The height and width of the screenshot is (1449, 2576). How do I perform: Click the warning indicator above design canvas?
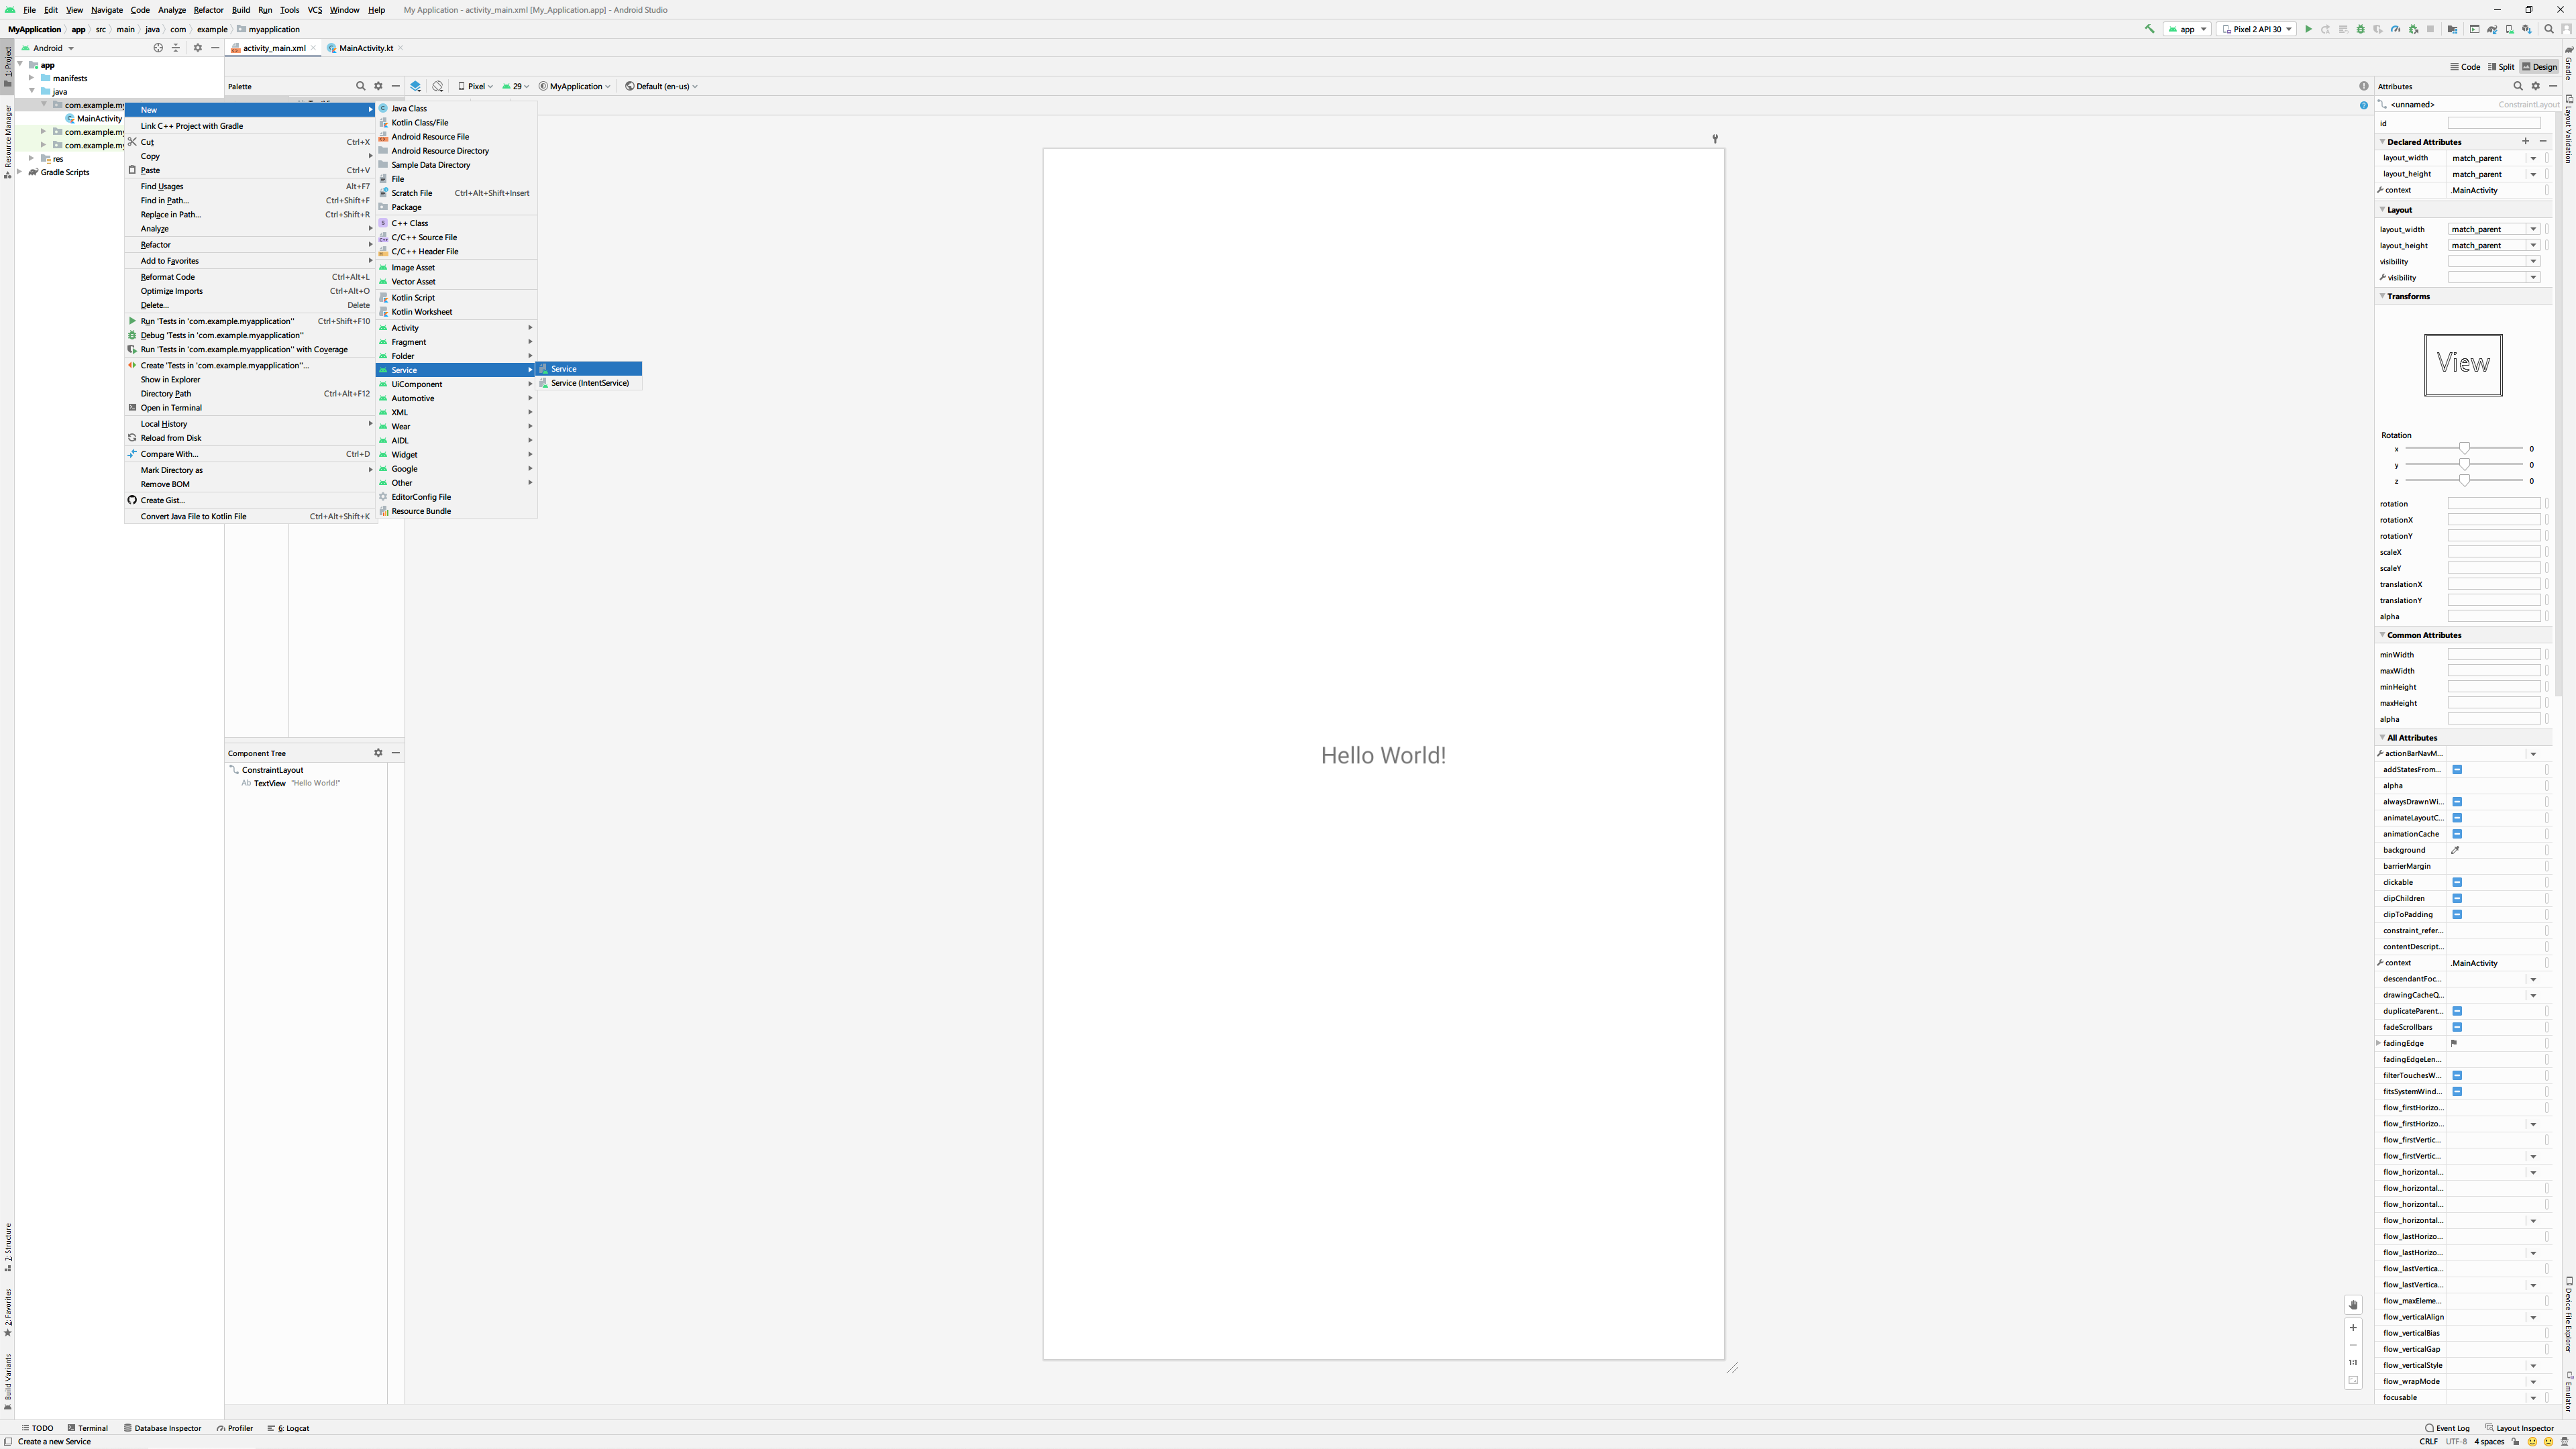[2364, 86]
